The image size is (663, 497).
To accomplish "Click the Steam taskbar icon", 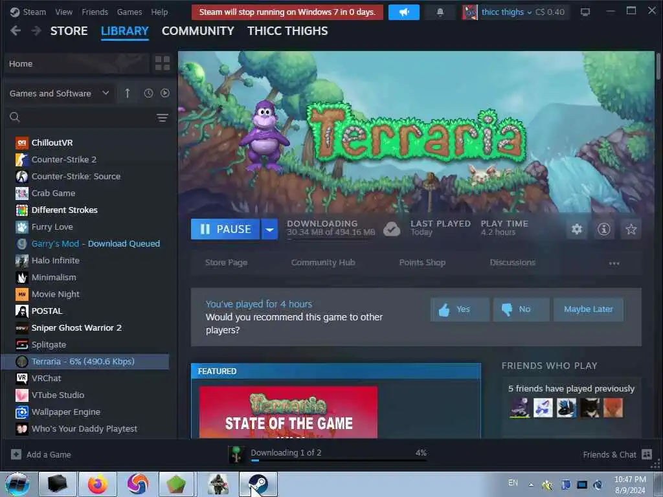I will (x=258, y=484).
